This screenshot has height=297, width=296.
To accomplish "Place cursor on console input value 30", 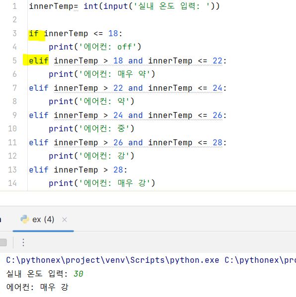I will click(78, 274).
